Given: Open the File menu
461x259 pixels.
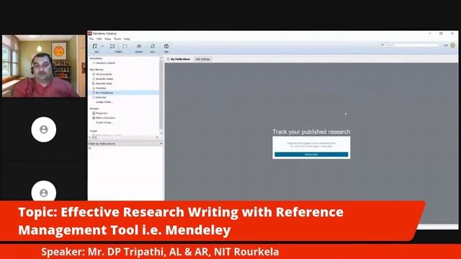Looking at the screenshot, I should (91, 39).
